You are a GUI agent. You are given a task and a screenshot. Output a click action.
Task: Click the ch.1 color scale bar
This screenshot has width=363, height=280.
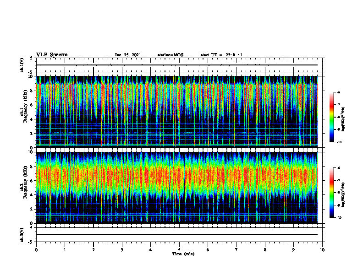[331, 117]
